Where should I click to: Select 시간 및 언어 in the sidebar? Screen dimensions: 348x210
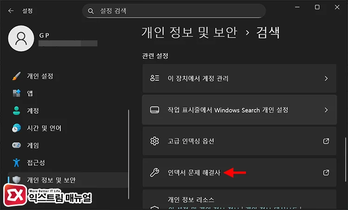click(x=68, y=128)
